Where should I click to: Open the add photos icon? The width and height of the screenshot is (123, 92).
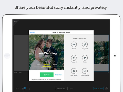click(x=24, y=89)
